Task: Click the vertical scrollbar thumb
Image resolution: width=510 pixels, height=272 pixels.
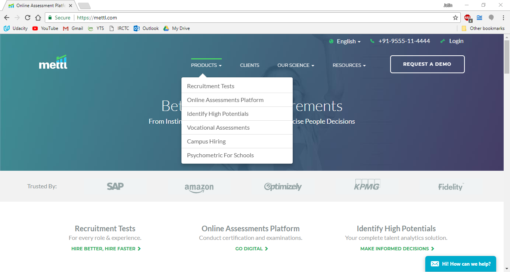Action: tap(507, 57)
